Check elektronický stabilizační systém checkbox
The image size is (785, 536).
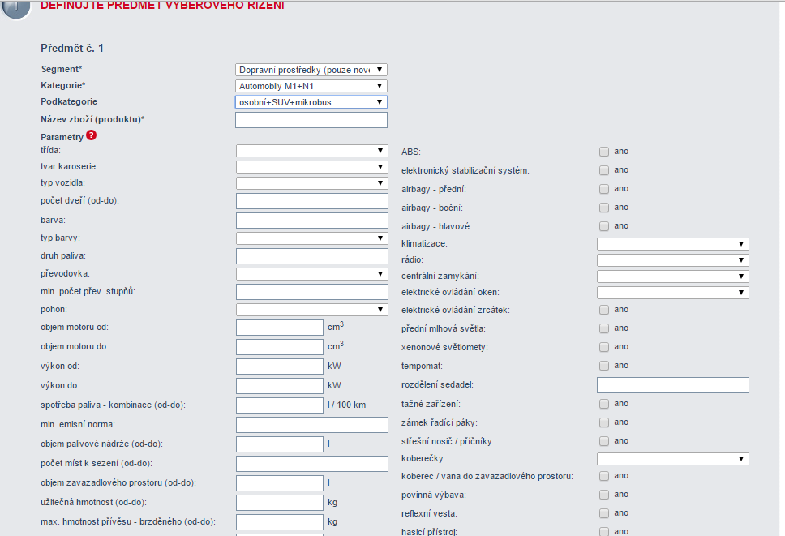604,170
